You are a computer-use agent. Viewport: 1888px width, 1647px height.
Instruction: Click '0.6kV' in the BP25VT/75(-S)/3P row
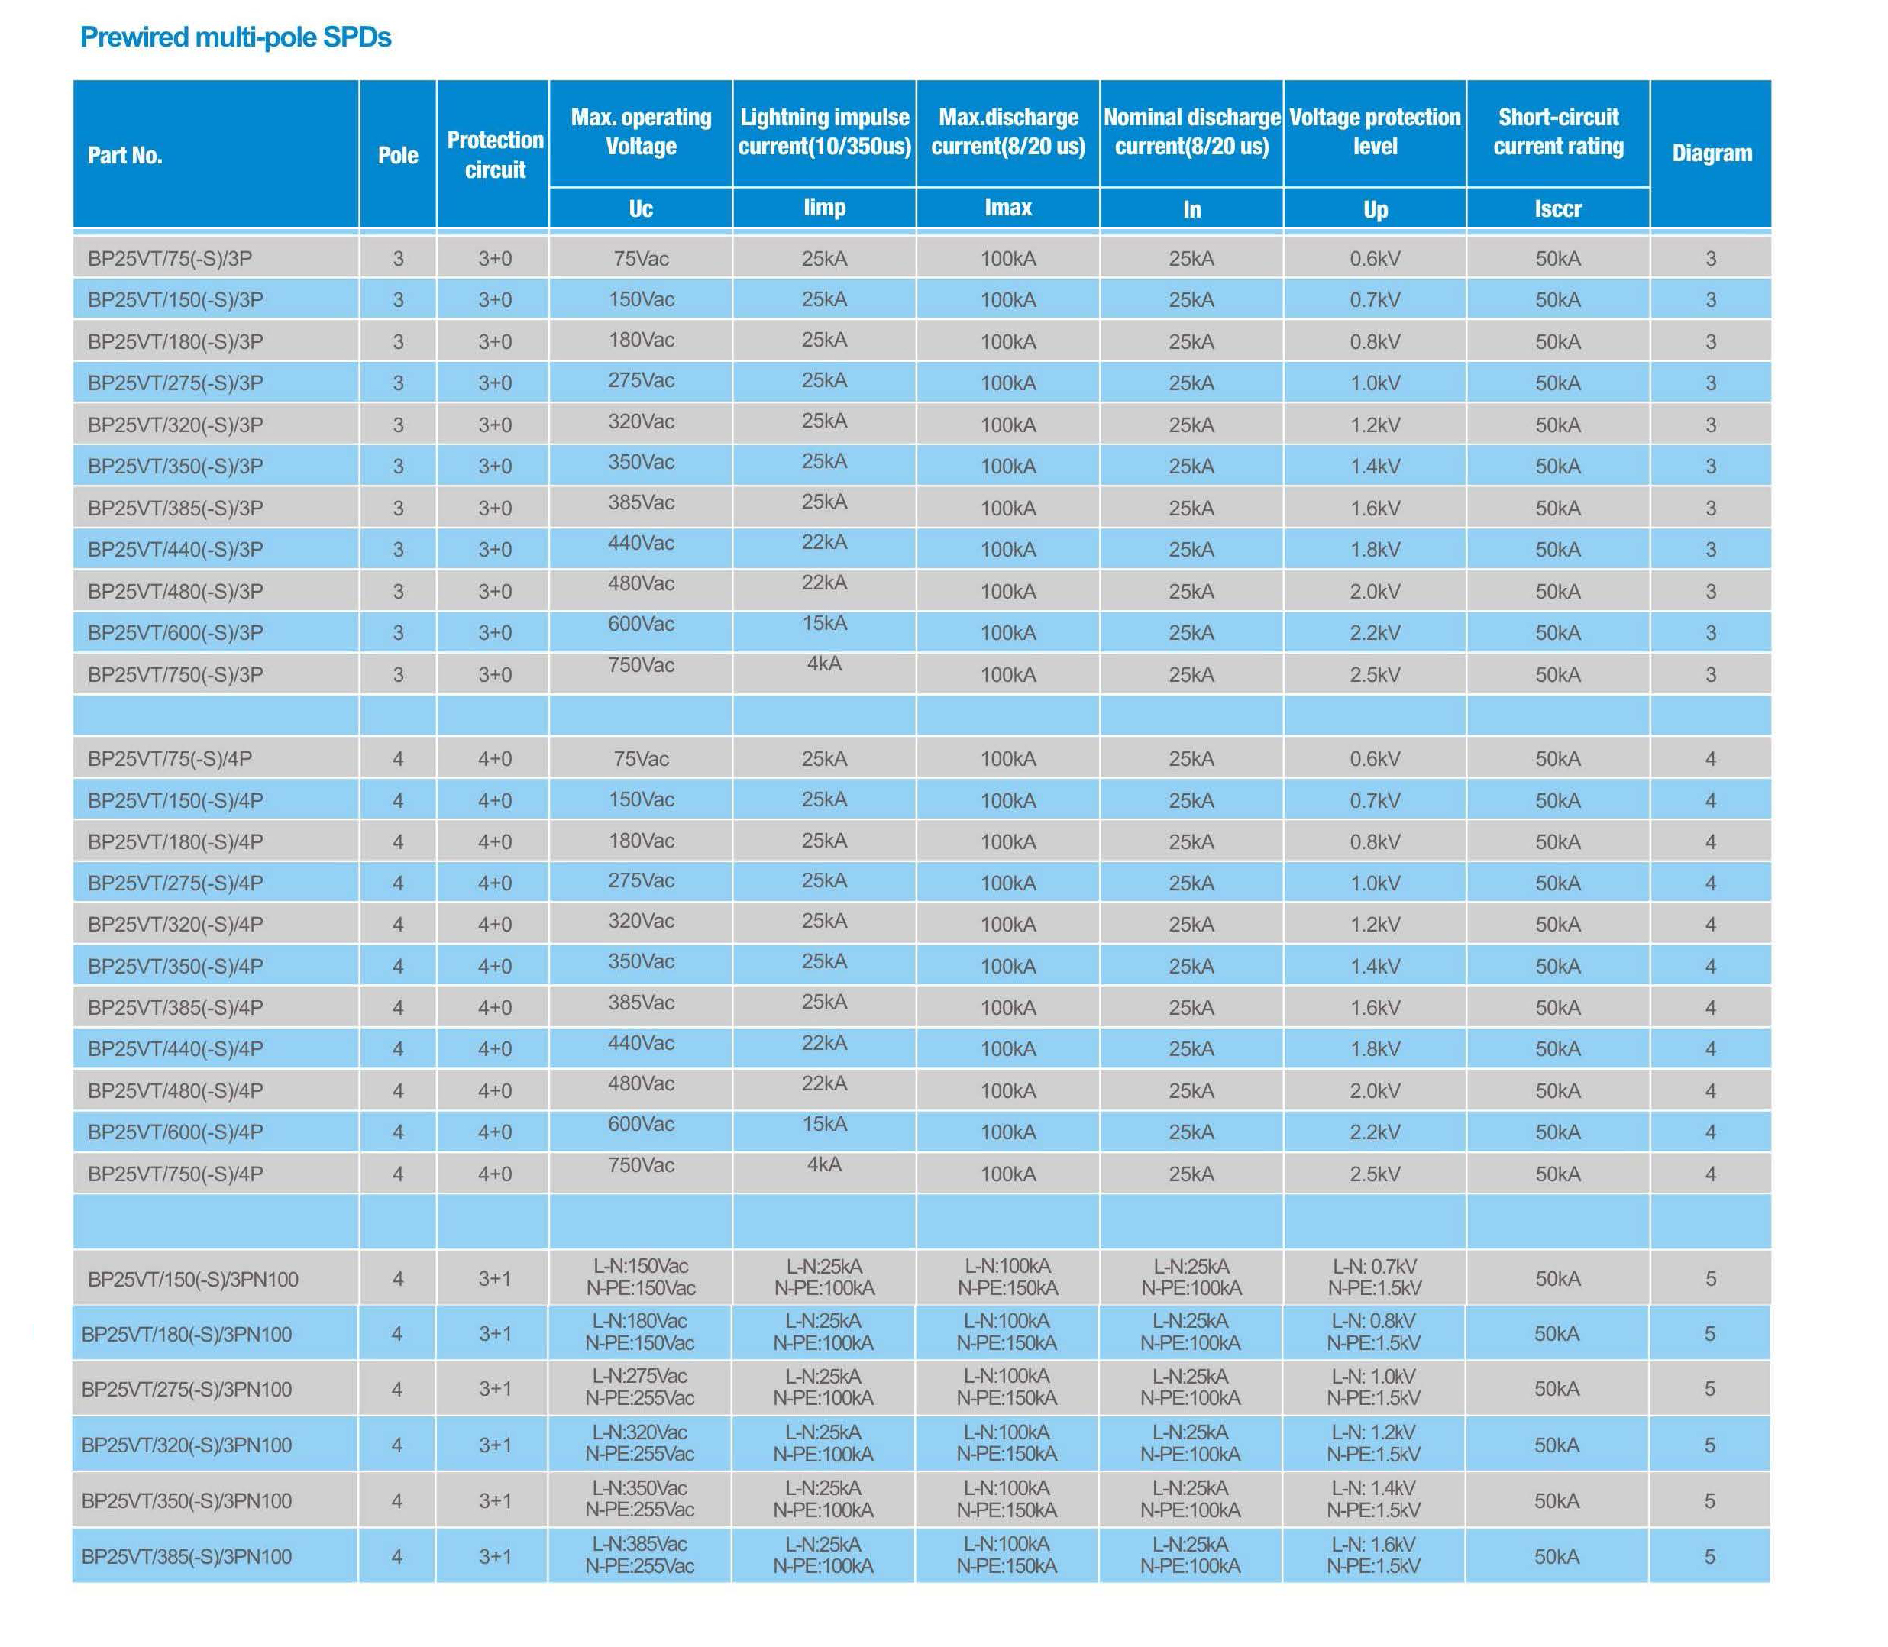(1375, 259)
